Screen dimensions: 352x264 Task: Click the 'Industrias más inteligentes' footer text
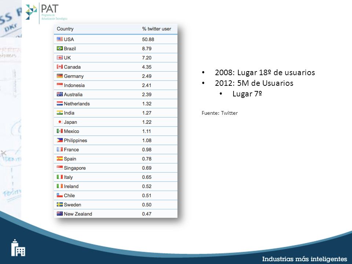coord(305,259)
